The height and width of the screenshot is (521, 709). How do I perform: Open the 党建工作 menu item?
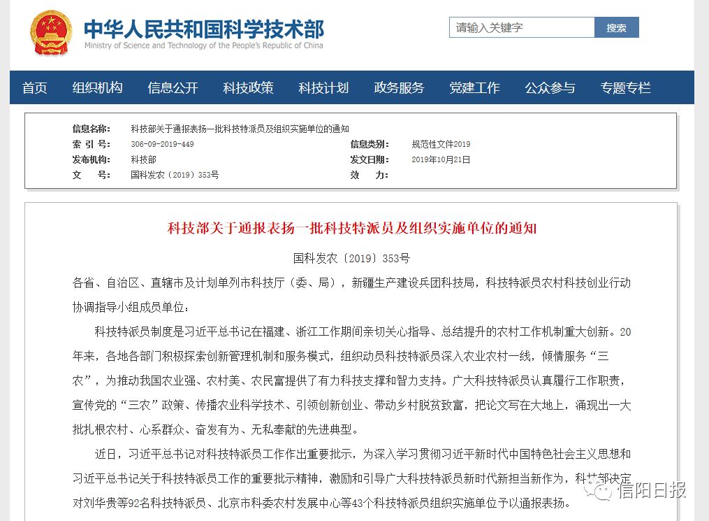click(475, 87)
